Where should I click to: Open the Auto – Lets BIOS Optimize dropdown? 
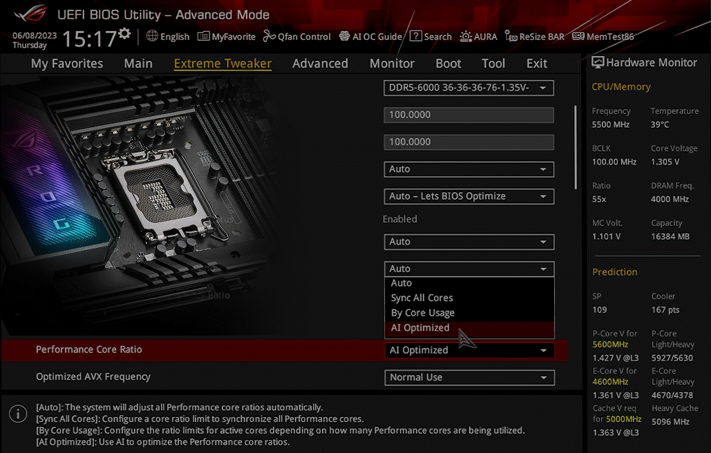point(469,197)
